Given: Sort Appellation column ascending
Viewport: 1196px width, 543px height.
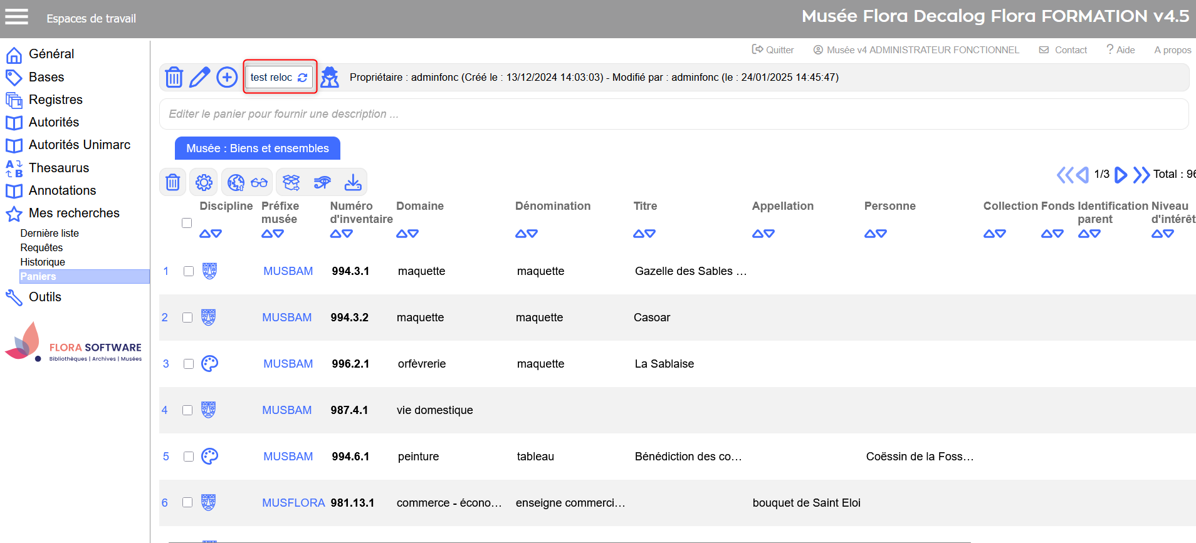Looking at the screenshot, I should [x=757, y=234].
